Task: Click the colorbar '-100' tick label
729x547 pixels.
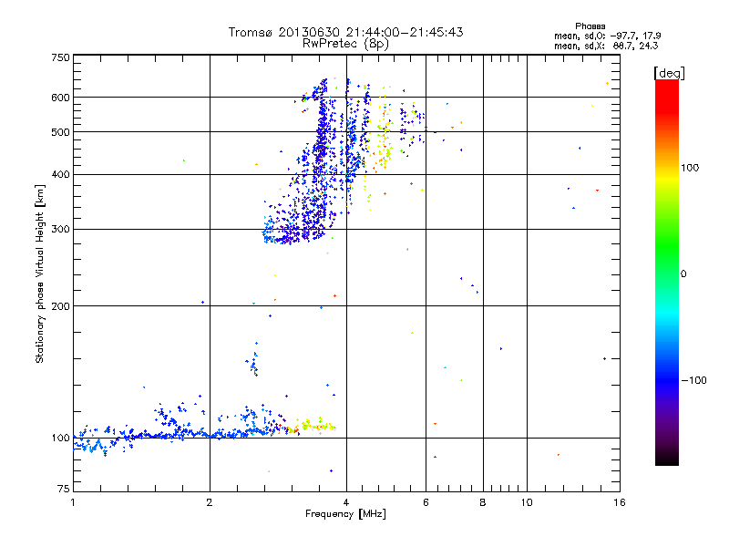Action: point(693,380)
